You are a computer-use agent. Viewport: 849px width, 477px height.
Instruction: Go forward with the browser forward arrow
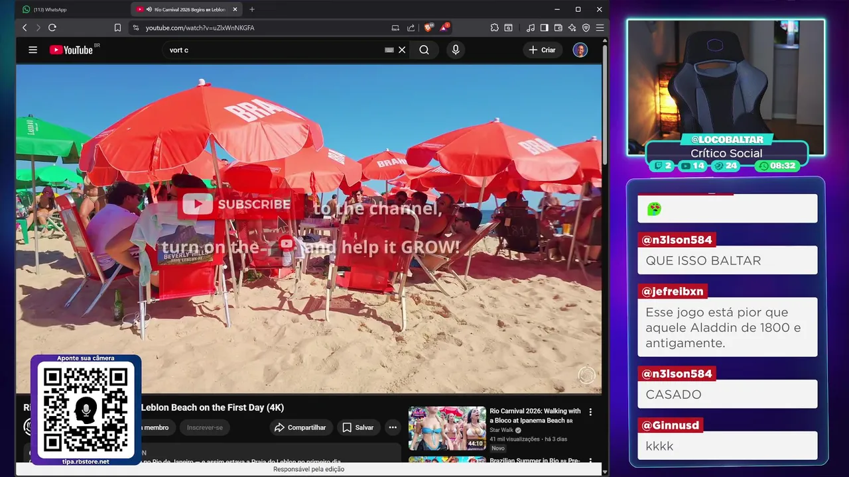[38, 28]
